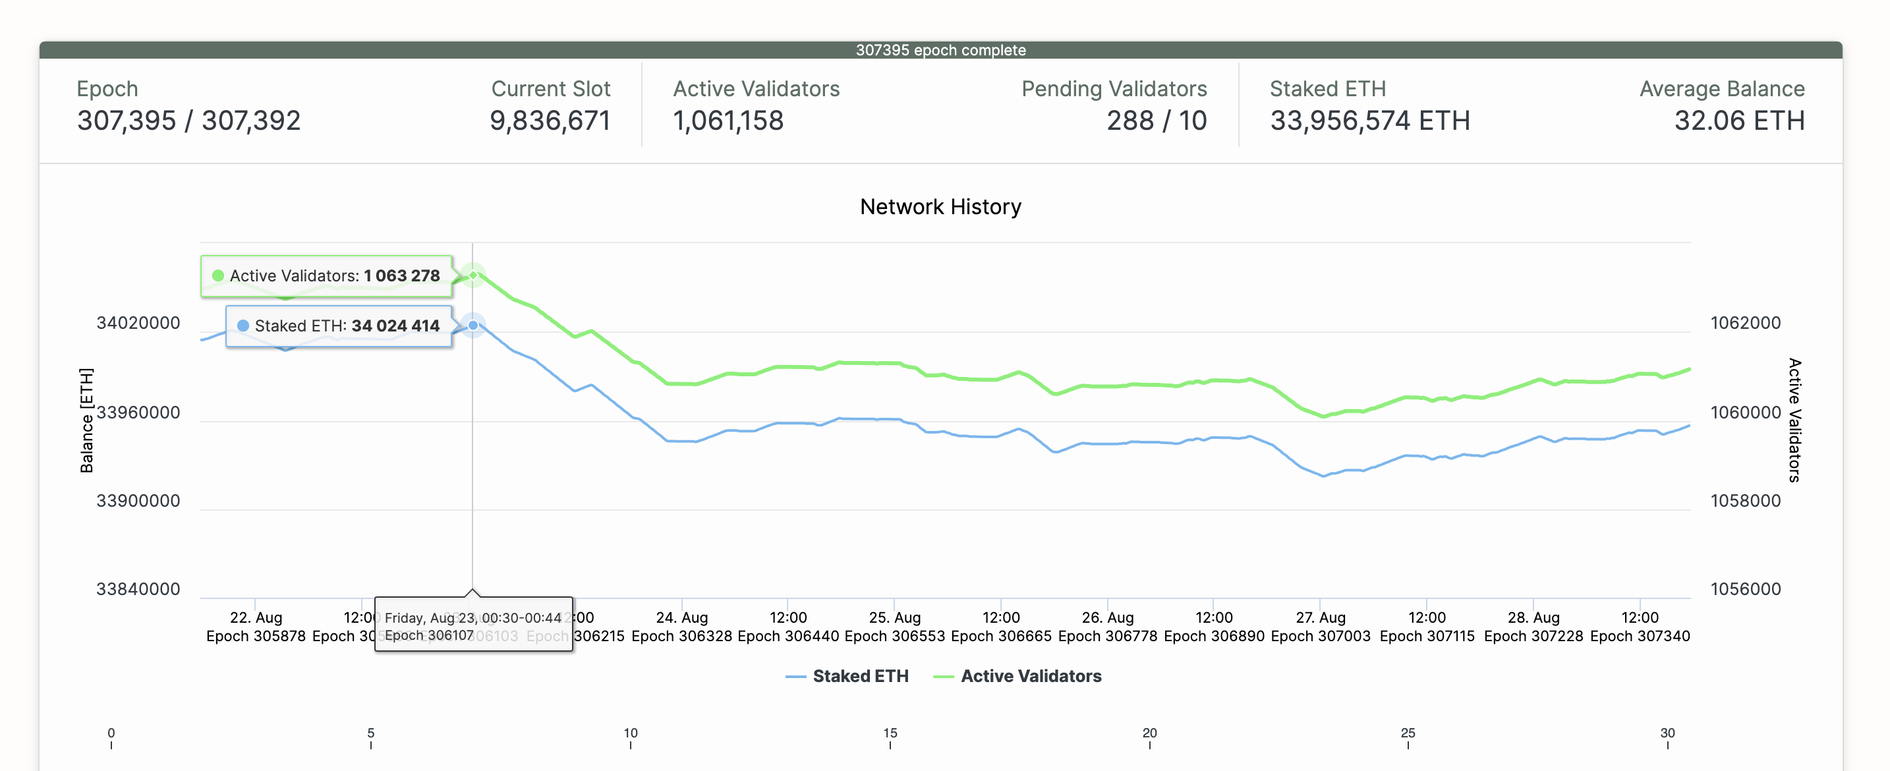The height and width of the screenshot is (771, 1890).
Task: Click the '25. Aug Epoch 306553' axis label
Action: pyautogui.click(x=894, y=627)
